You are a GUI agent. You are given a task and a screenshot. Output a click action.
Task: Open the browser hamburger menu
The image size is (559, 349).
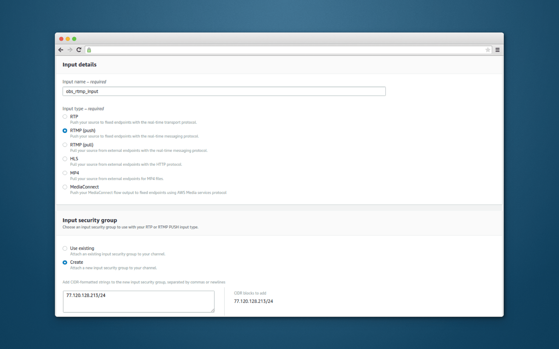[x=498, y=50]
